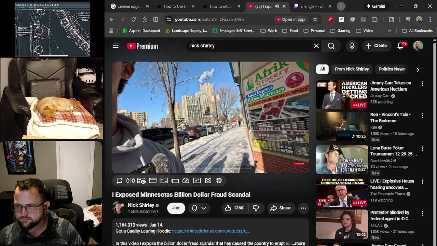Viewport: 437px width, 246px height.
Task: Open the enhancer settings gear under video
Action: tap(219, 181)
